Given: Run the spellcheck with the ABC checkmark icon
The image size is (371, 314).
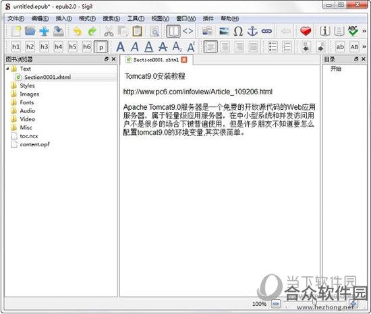Looking at the screenshot, I should [x=353, y=31].
